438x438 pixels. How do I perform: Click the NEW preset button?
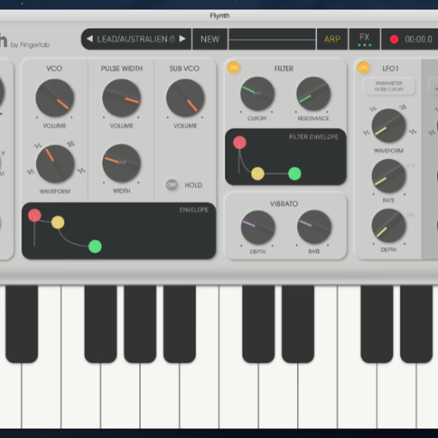point(210,39)
